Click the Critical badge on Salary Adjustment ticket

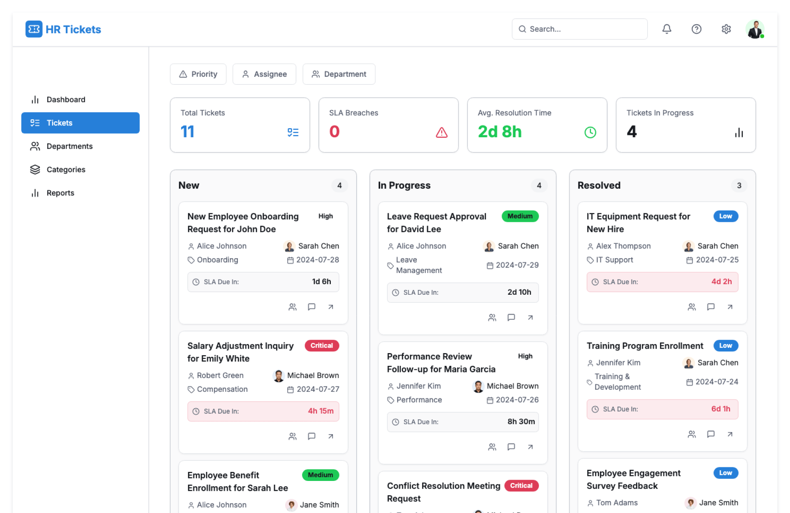pyautogui.click(x=321, y=346)
